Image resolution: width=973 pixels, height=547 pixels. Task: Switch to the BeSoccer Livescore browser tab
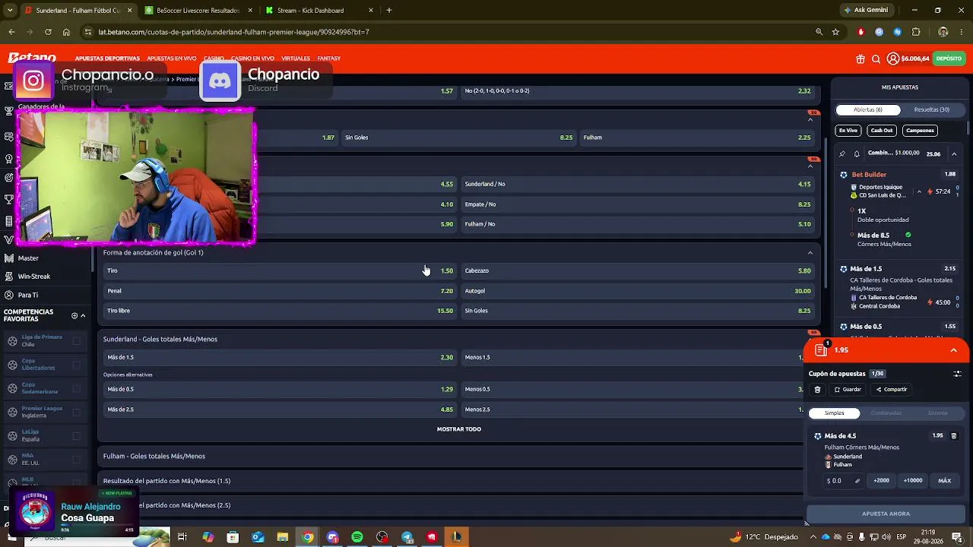197,11
